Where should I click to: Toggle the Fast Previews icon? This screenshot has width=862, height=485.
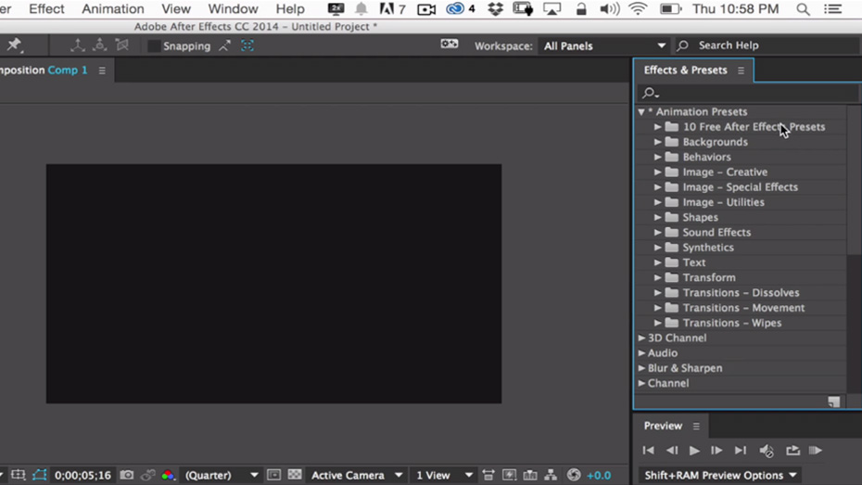[x=509, y=475]
